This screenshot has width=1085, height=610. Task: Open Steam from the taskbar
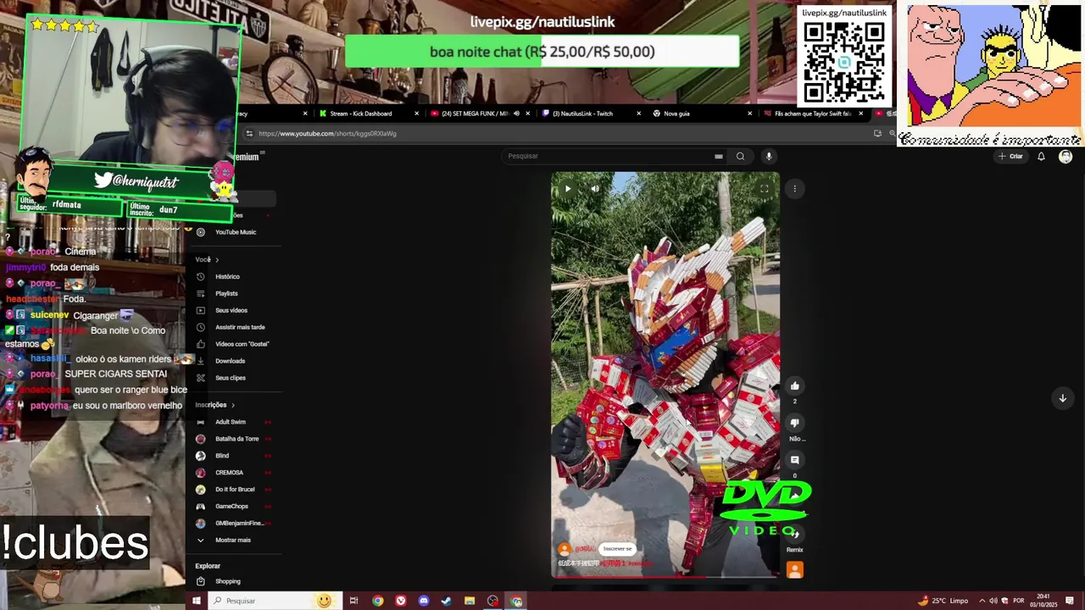point(447,601)
